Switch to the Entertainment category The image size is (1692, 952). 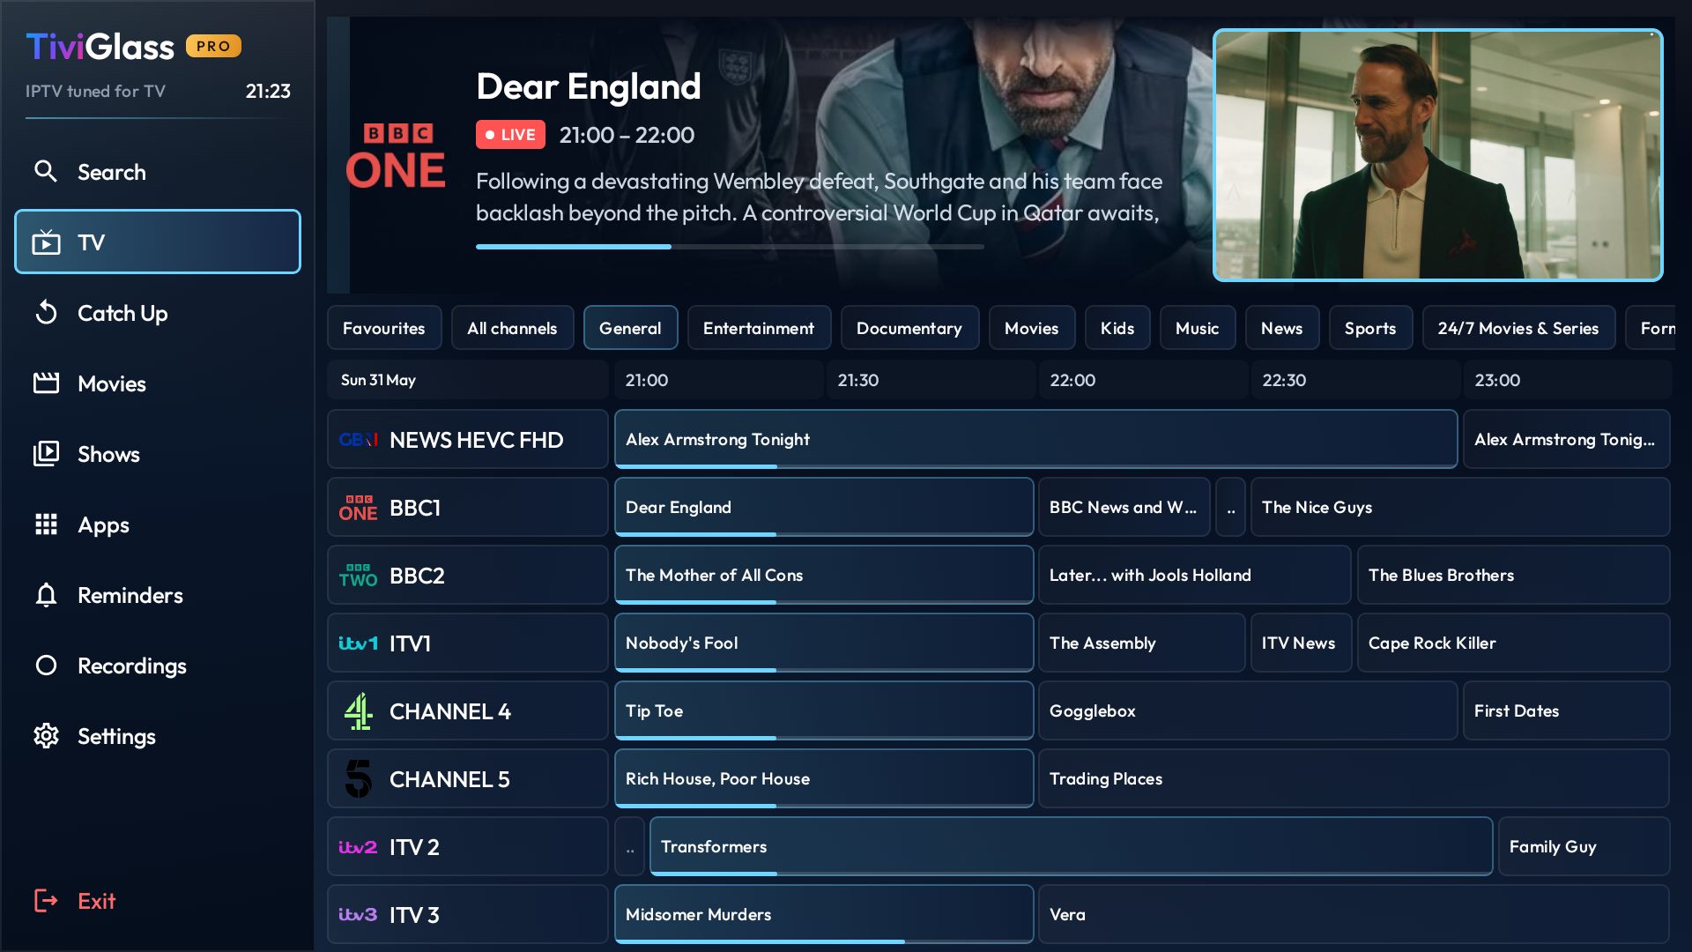point(759,328)
